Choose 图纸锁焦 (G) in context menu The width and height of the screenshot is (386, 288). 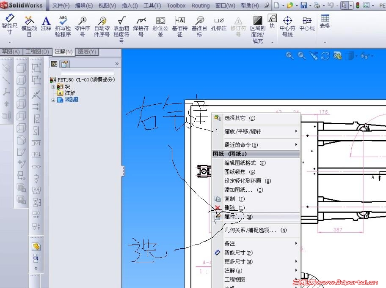256,172
